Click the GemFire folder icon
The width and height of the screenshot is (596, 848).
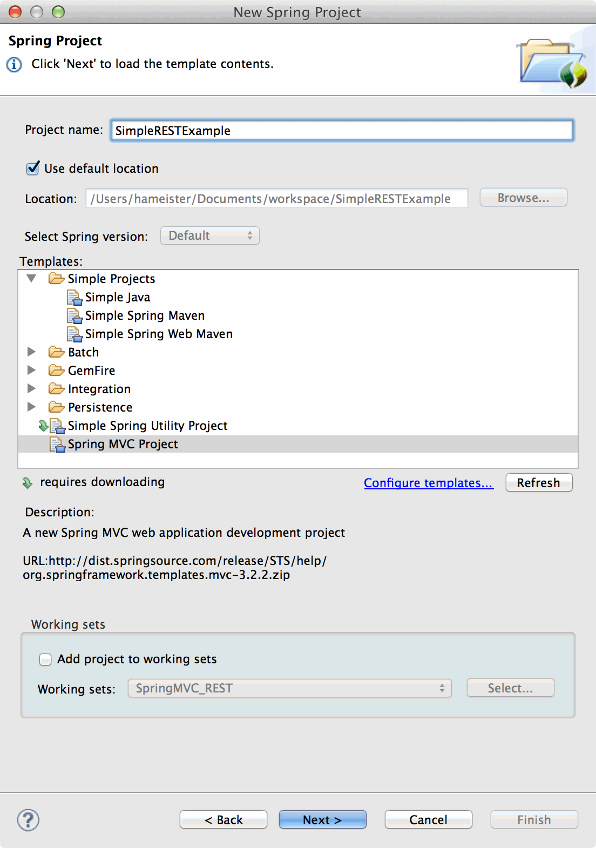point(56,371)
